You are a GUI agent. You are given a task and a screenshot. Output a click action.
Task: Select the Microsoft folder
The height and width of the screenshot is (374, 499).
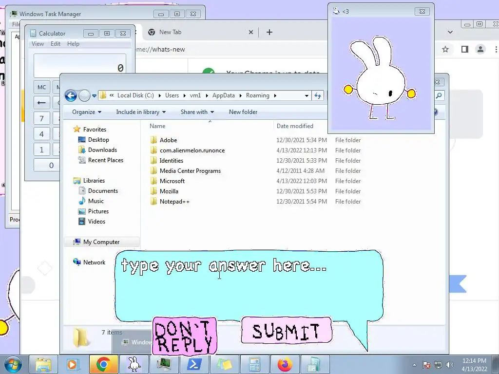tap(168, 181)
